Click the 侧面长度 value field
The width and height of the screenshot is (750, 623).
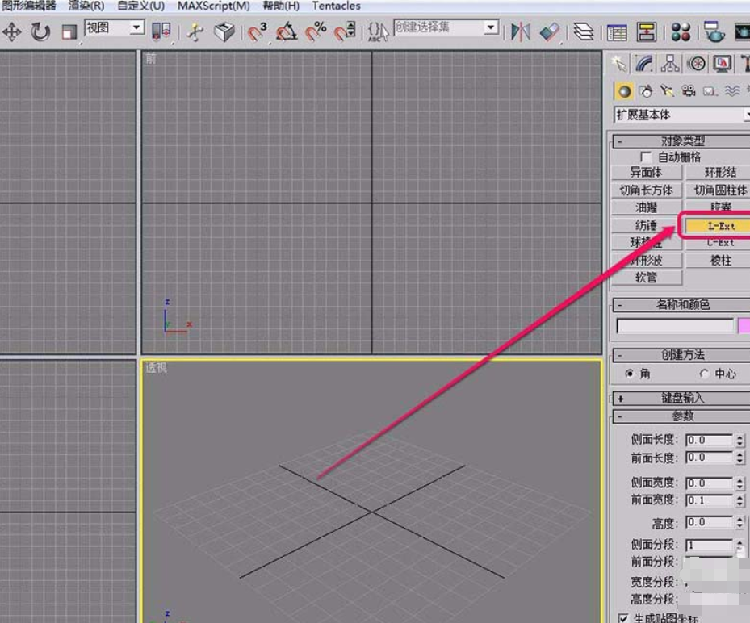pos(709,440)
